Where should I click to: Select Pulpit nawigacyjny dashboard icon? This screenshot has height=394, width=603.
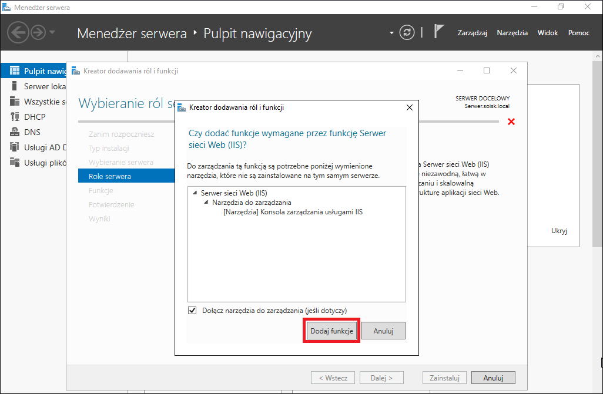pyautogui.click(x=15, y=70)
